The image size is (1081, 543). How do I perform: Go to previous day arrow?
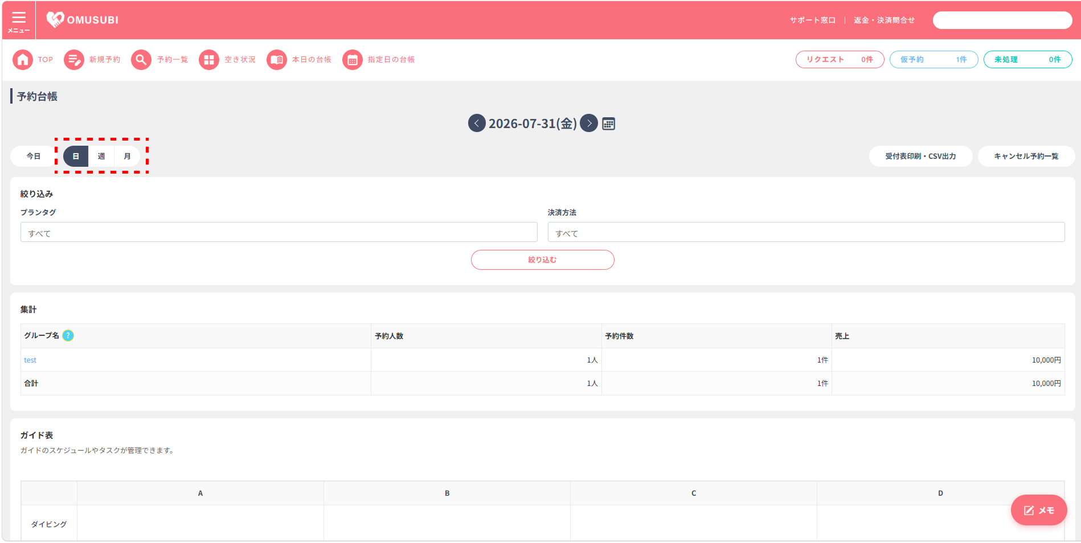(x=477, y=123)
